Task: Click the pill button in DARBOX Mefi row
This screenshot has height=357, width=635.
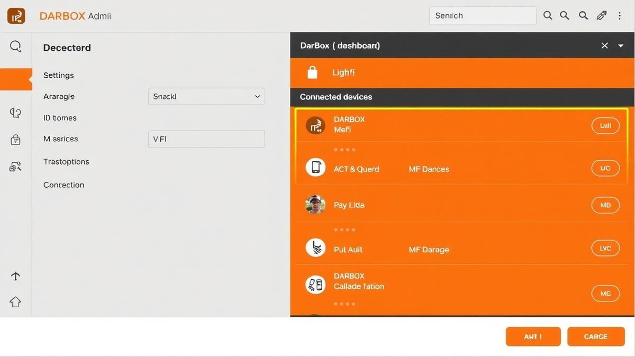Action: [605, 126]
